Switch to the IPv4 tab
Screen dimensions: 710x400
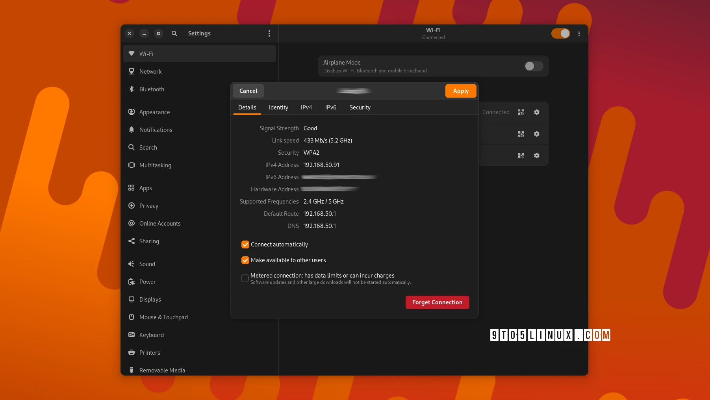coord(306,107)
